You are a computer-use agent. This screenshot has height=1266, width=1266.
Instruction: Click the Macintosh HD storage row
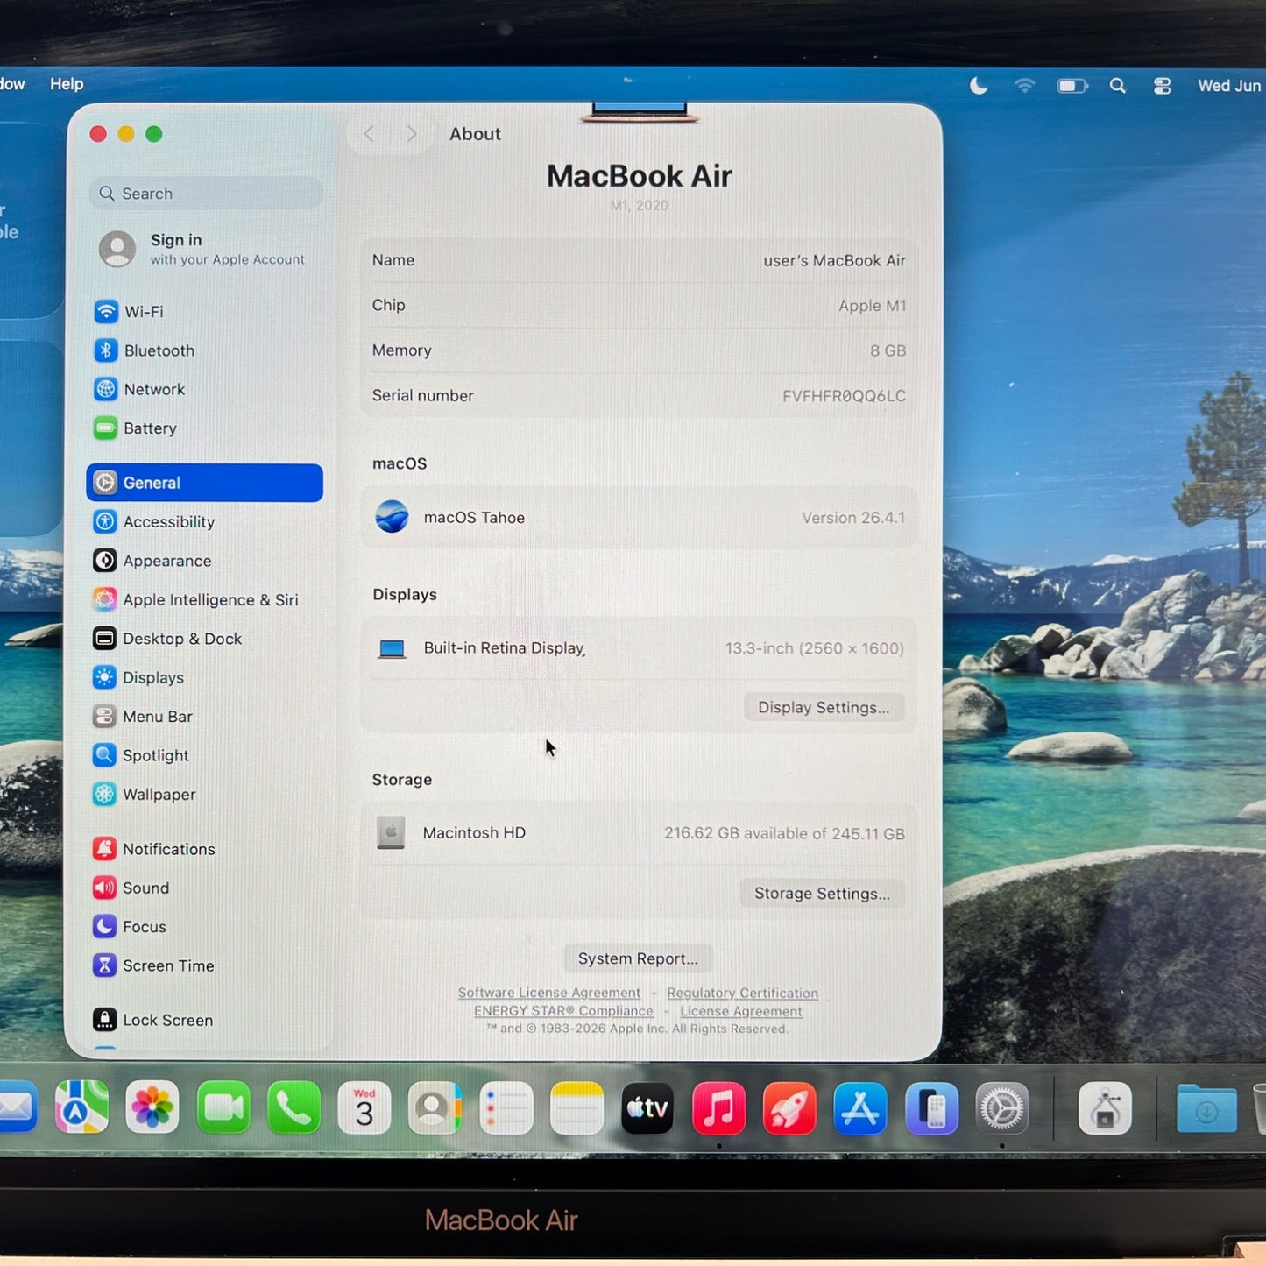(x=639, y=833)
